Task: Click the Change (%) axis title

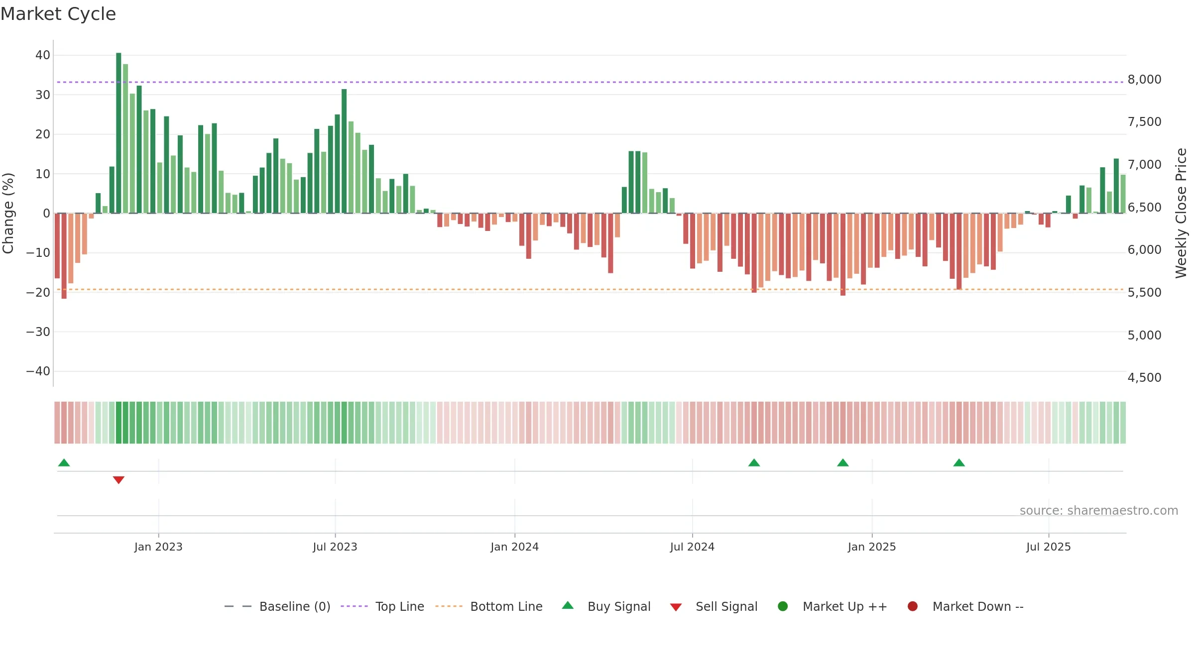Action: 8,213
